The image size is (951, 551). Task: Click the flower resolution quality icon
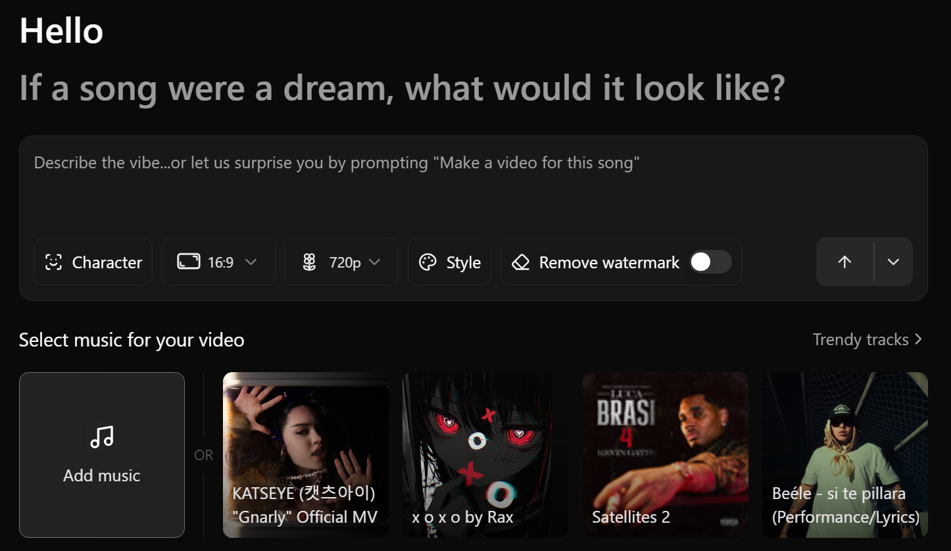pos(310,262)
